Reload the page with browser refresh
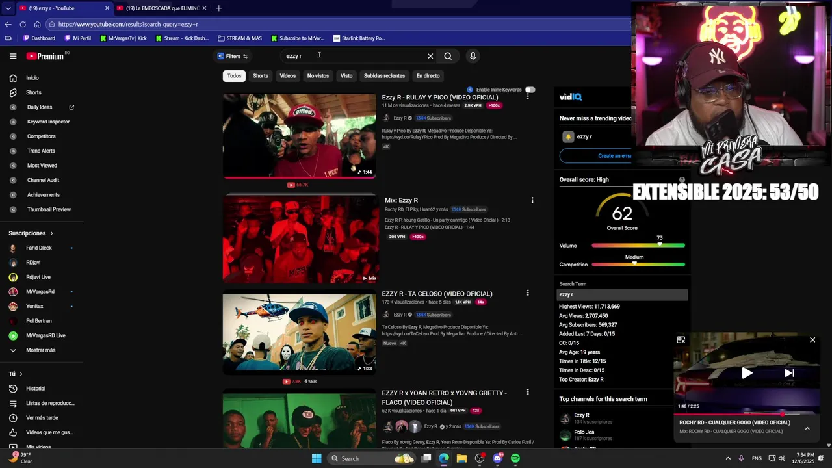Viewport: 832px width, 468px height. click(x=23, y=24)
